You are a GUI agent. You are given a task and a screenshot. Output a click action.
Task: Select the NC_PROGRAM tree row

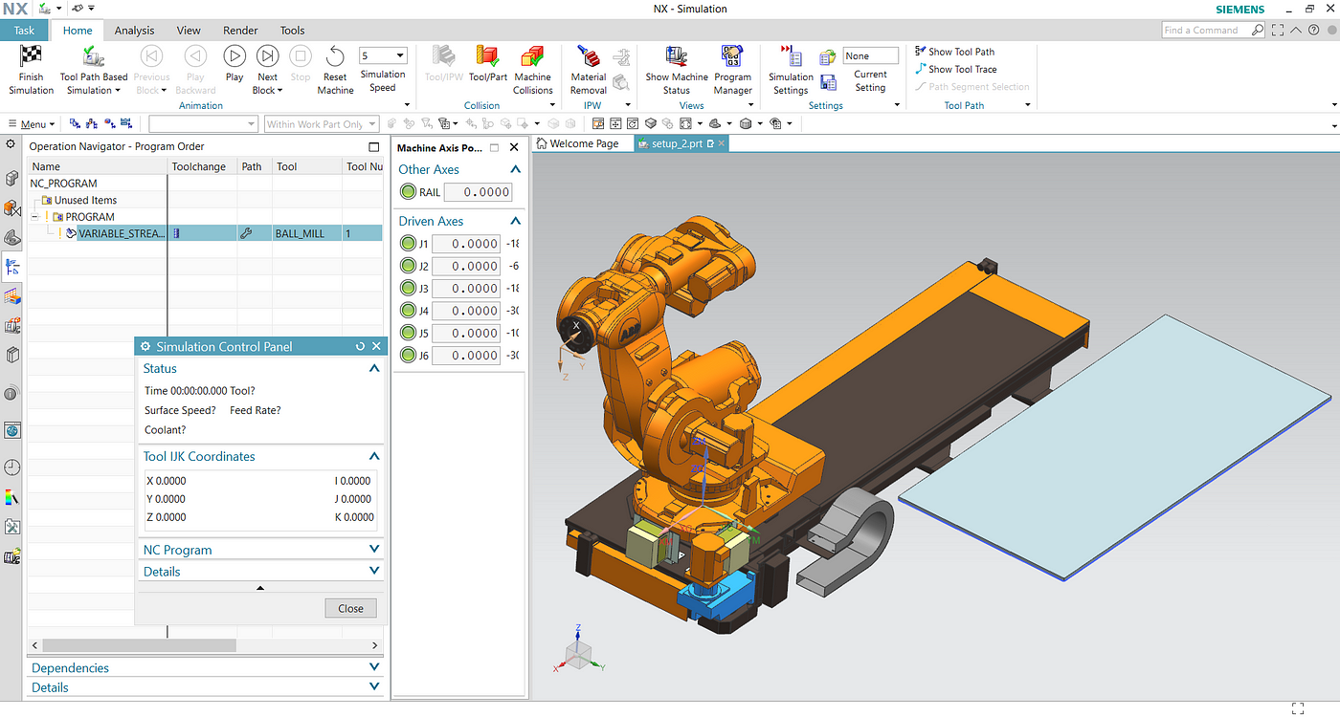pos(63,184)
